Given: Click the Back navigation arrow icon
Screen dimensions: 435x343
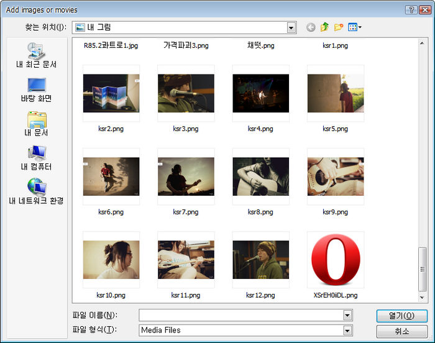Looking at the screenshot, I should (x=311, y=27).
